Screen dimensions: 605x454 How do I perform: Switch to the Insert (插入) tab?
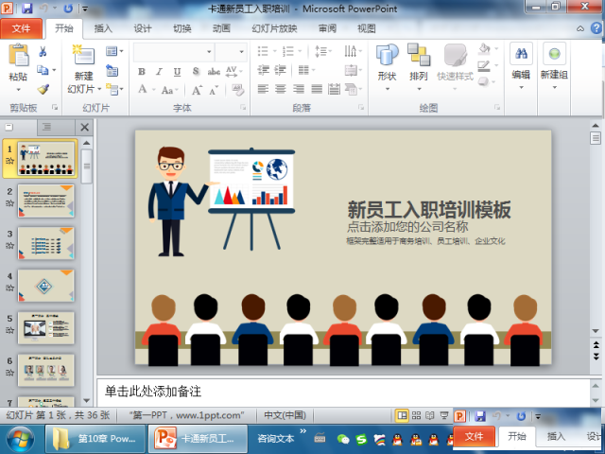[x=103, y=28]
